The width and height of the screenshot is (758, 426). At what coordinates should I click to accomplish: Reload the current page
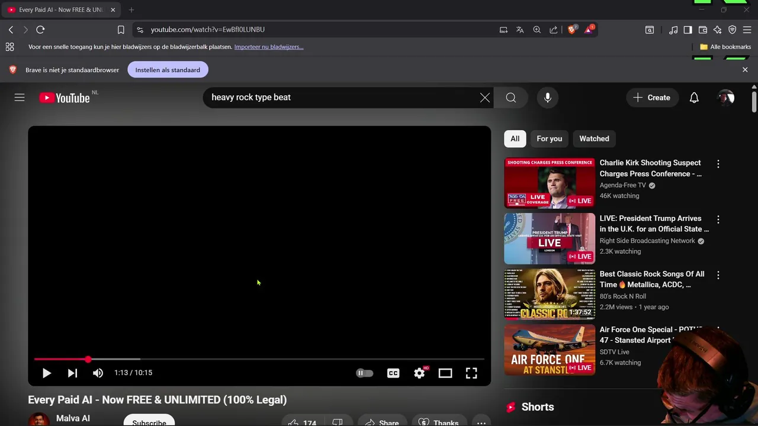(x=40, y=30)
